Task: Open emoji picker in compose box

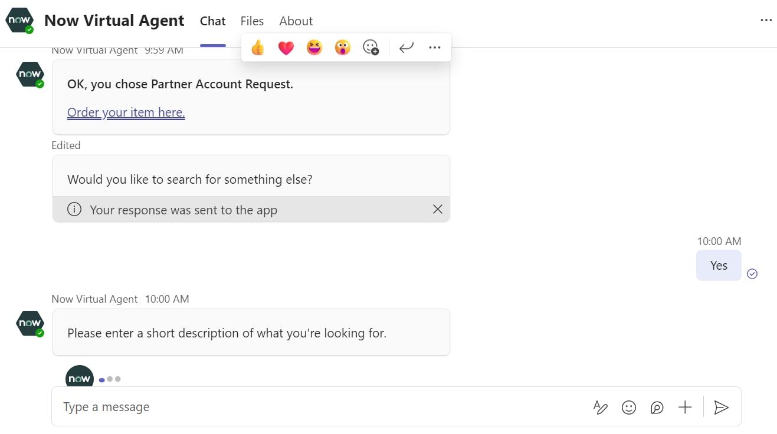Action: pyautogui.click(x=629, y=407)
